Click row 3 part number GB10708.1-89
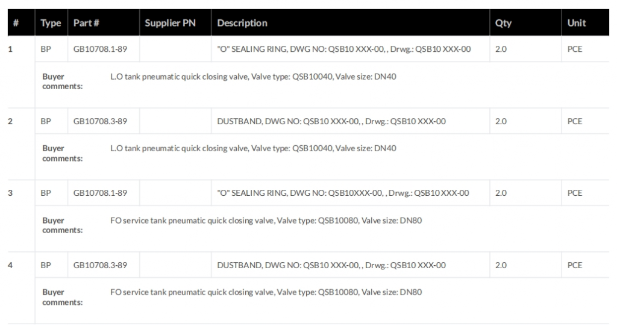Viewport: 617px width, 326px height. point(100,193)
